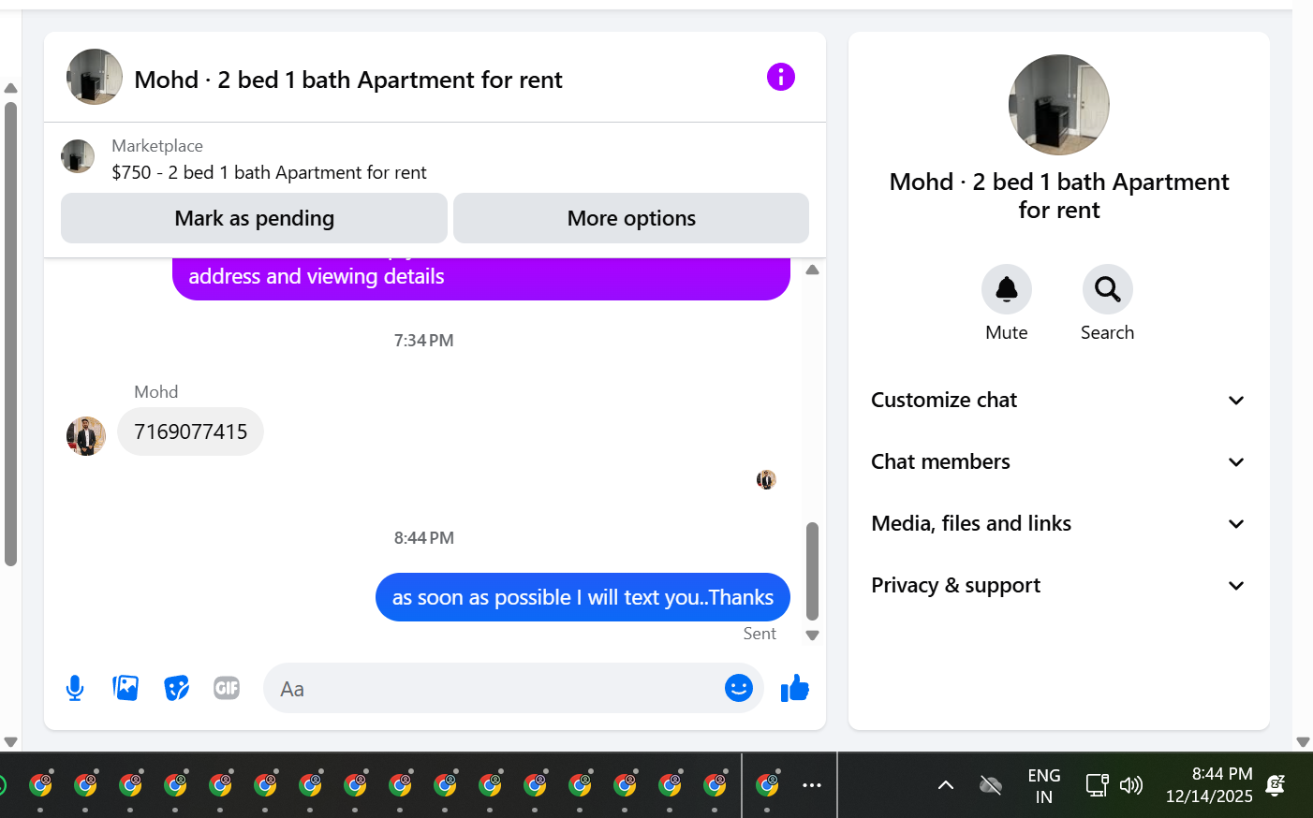Send a thumbs-up like
This screenshot has height=818, width=1313.
[795, 689]
